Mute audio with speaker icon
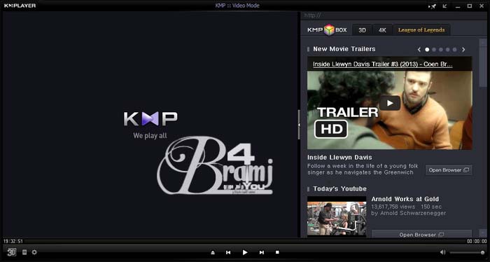This screenshot has height=262, width=490. point(443,252)
